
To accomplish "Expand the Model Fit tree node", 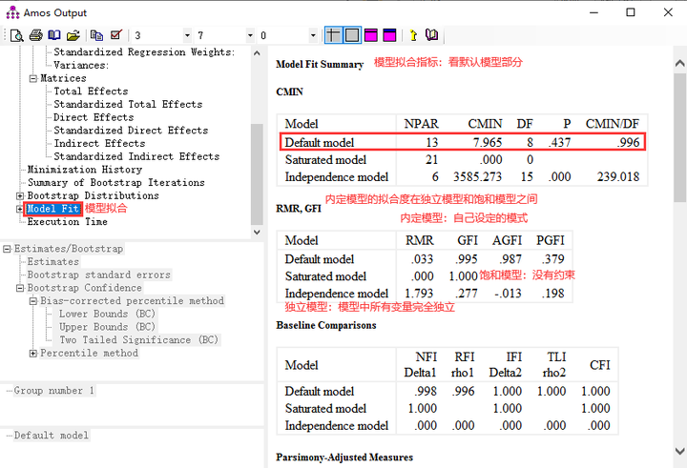I will pos(20,209).
